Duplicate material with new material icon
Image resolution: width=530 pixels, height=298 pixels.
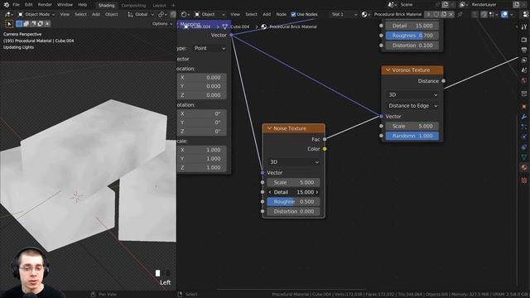[444, 14]
